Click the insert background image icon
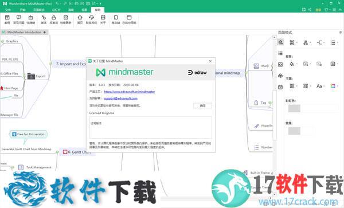This screenshot has width=344, height=208. click(306, 64)
